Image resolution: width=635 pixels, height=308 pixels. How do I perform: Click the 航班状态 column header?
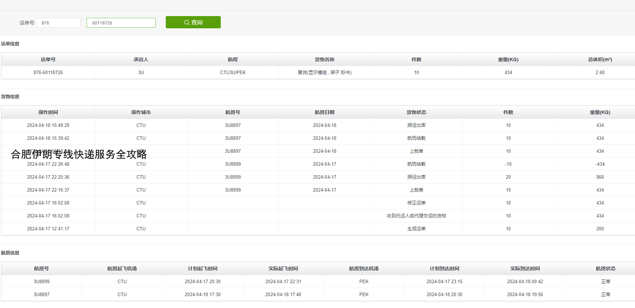click(x=605, y=268)
